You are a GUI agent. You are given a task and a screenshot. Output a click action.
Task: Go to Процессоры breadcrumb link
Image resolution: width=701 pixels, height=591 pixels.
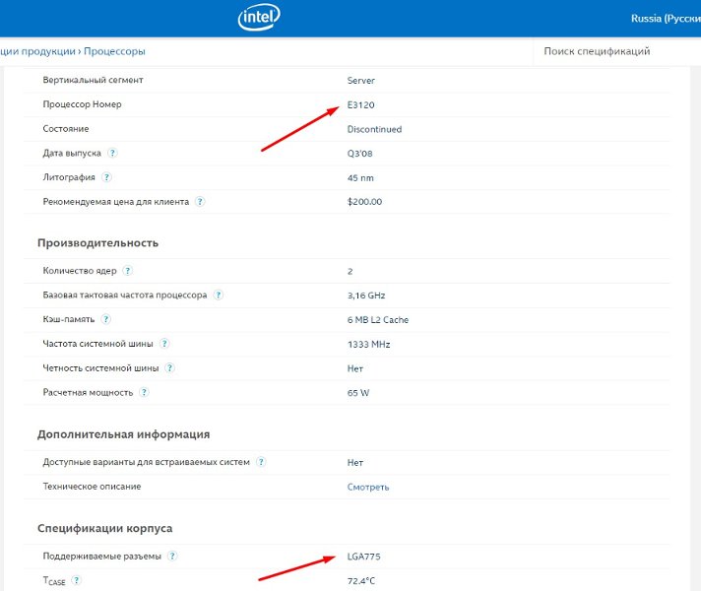pos(114,51)
